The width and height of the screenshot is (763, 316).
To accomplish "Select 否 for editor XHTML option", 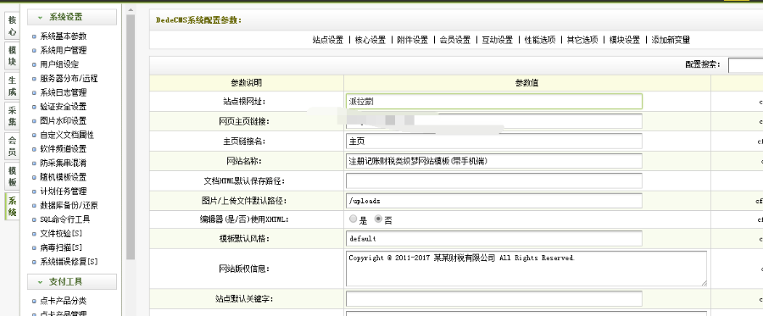I will [x=378, y=219].
